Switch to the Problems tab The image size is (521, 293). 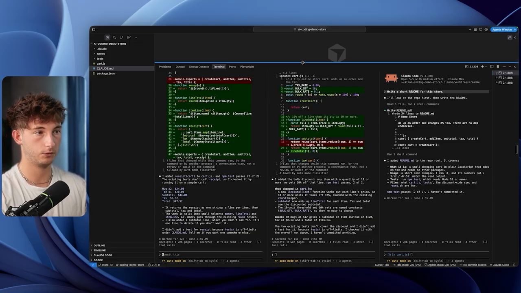click(165, 67)
